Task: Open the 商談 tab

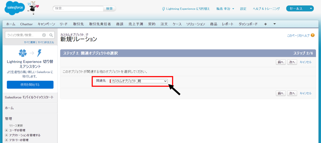Action: coord(120,24)
